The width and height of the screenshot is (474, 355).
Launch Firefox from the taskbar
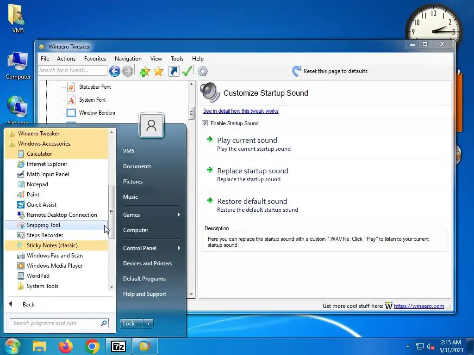coord(66,346)
